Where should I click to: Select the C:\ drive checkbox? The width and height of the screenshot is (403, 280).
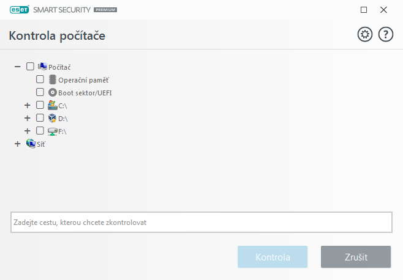pyautogui.click(x=40, y=105)
